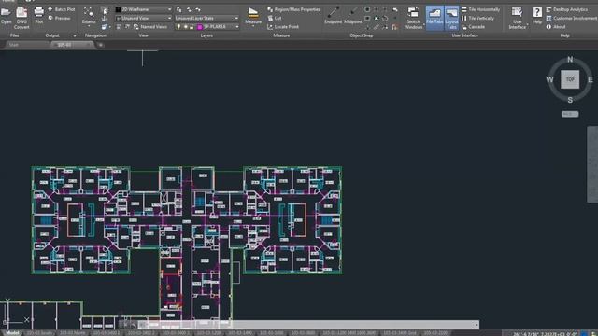Open the About dialog
598x336 pixels.
(x=556, y=27)
